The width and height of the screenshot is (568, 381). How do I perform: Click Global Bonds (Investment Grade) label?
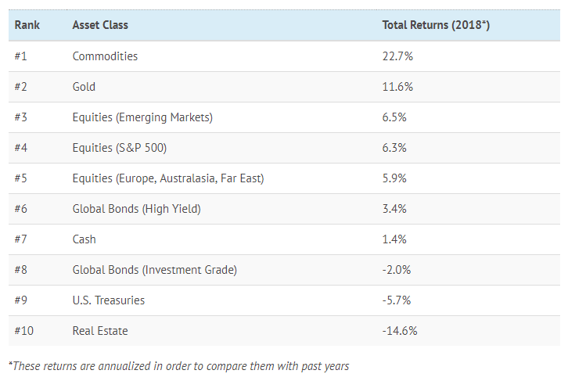click(x=154, y=270)
